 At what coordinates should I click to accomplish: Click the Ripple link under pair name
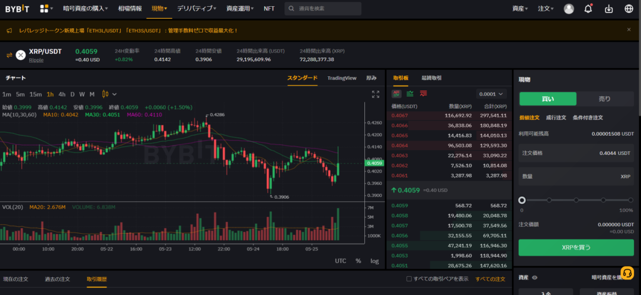point(36,60)
